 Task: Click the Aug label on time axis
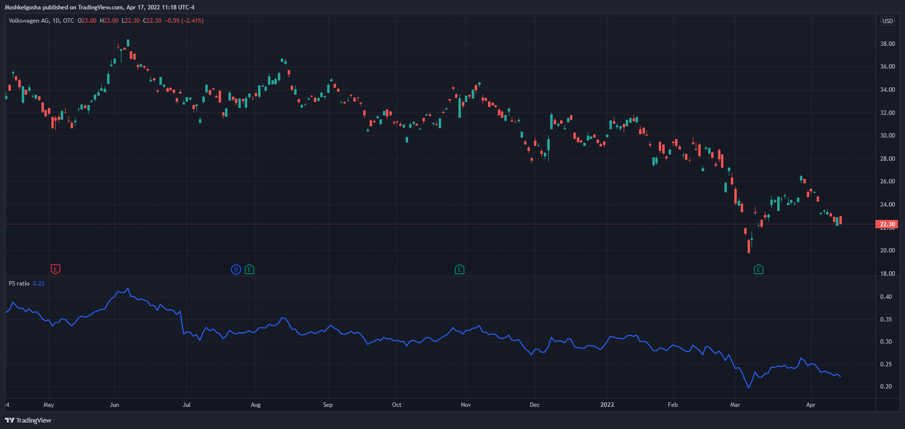[x=256, y=405]
